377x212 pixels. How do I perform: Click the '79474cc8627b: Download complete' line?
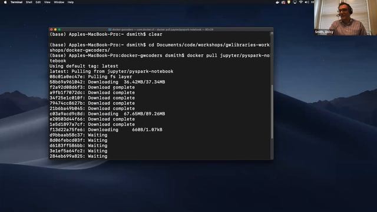[92, 103]
